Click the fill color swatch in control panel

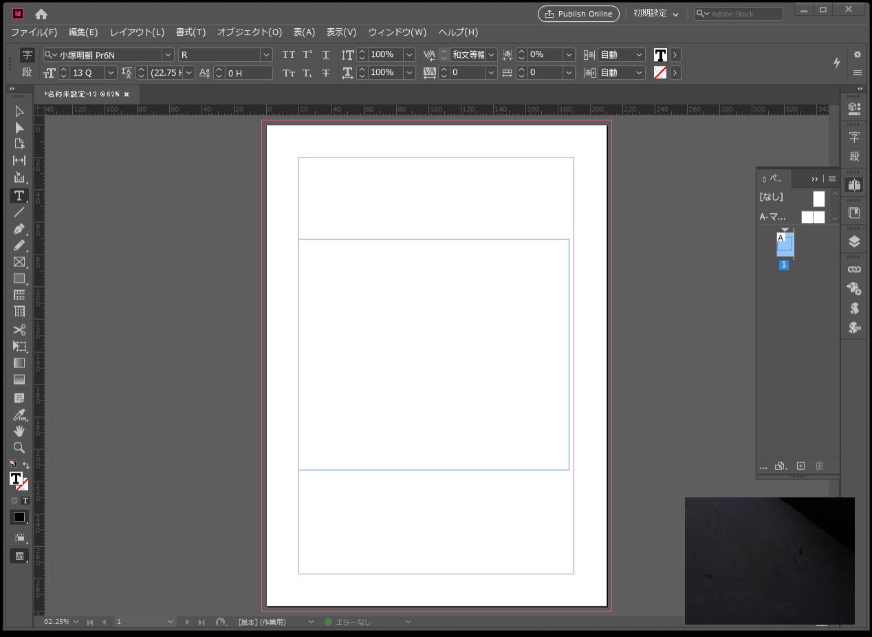(660, 54)
